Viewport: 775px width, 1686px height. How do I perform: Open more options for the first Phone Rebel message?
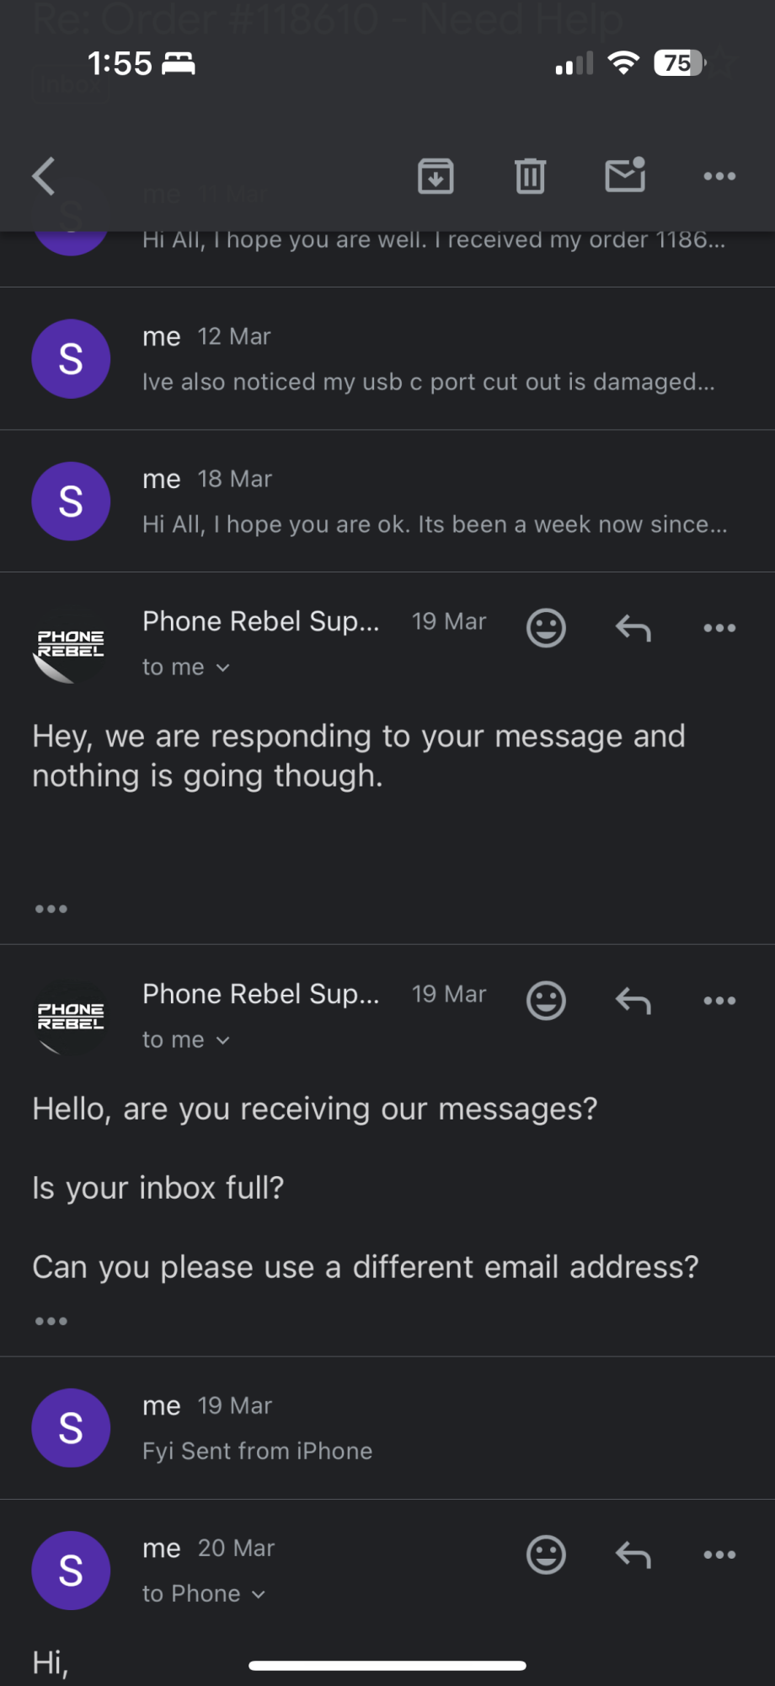[719, 628]
